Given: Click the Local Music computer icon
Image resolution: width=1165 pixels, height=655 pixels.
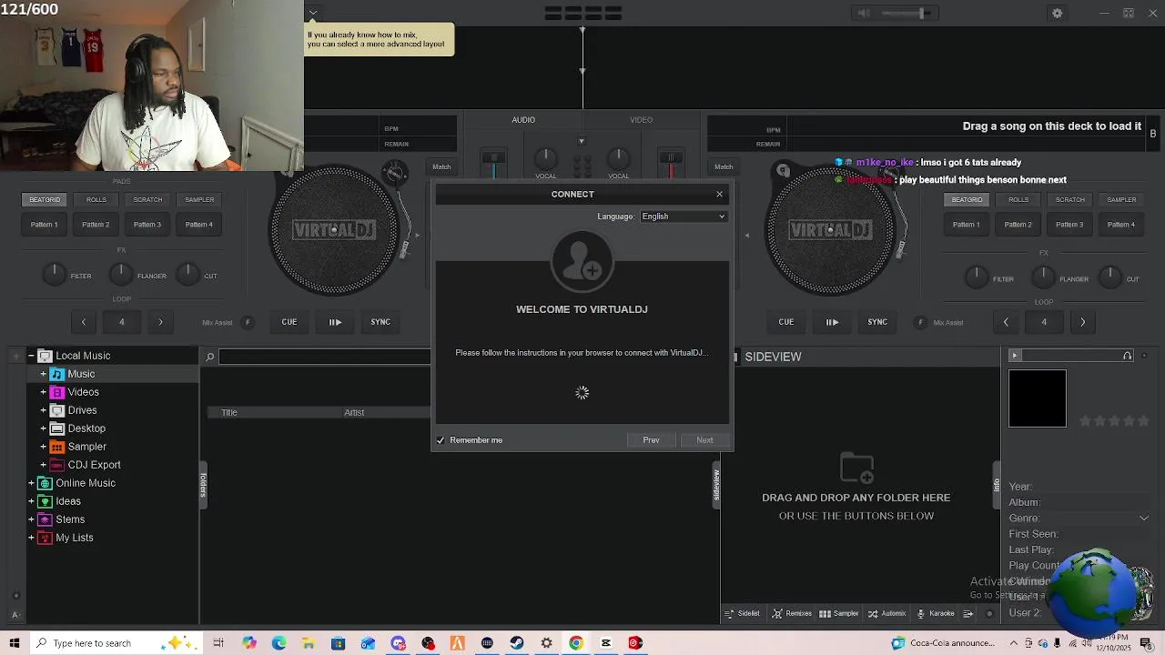Looking at the screenshot, I should (45, 356).
